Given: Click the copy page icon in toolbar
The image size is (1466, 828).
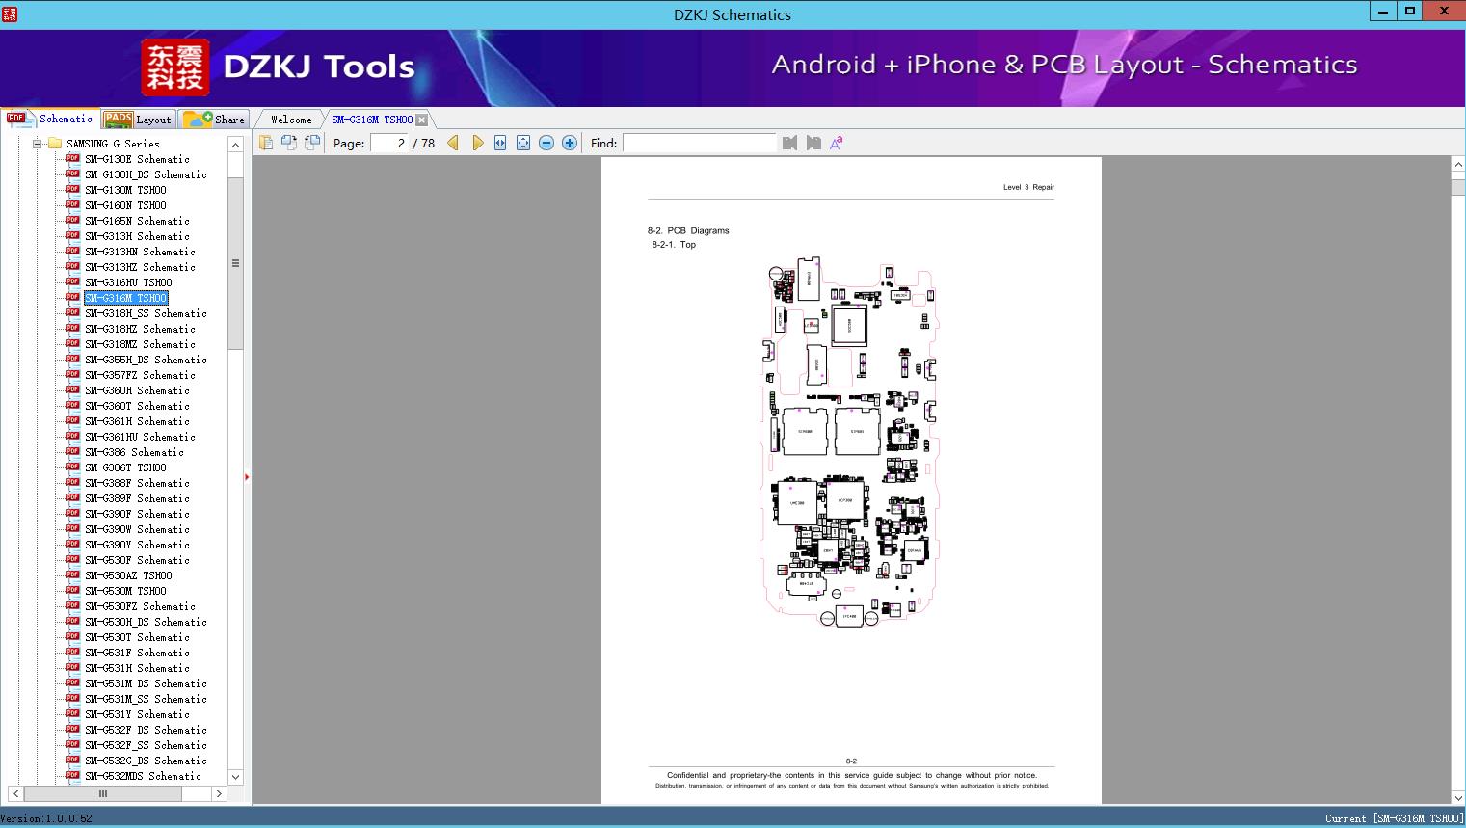Looking at the screenshot, I should pyautogui.click(x=266, y=143).
